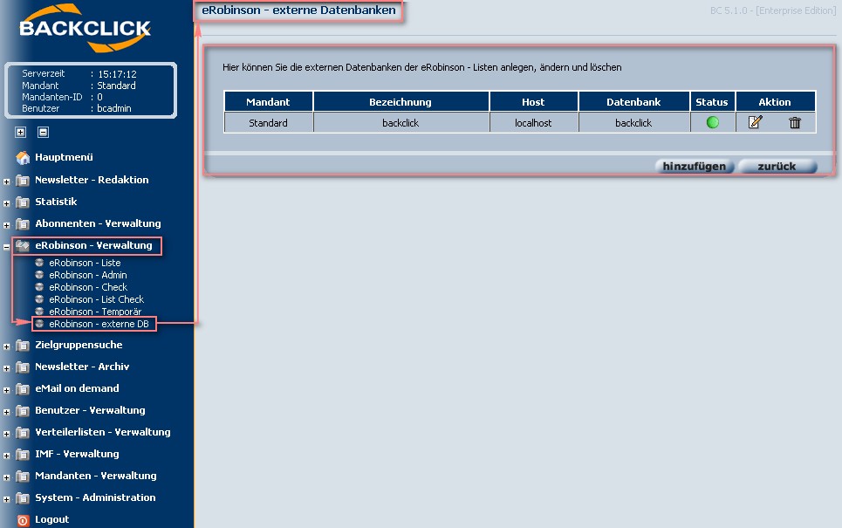Click the Host column header
This screenshot has width=842, height=528.
[533, 102]
